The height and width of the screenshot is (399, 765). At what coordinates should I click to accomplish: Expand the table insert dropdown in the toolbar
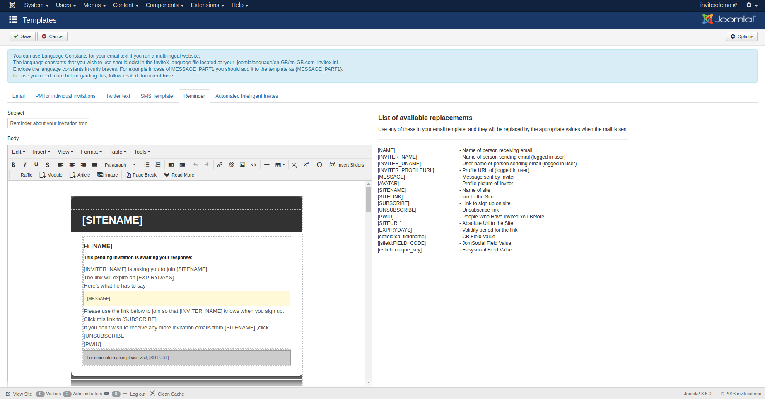pos(280,165)
